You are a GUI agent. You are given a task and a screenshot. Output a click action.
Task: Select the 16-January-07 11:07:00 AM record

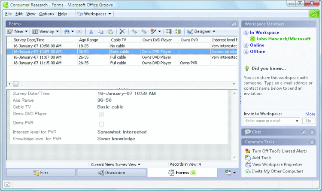122,58
